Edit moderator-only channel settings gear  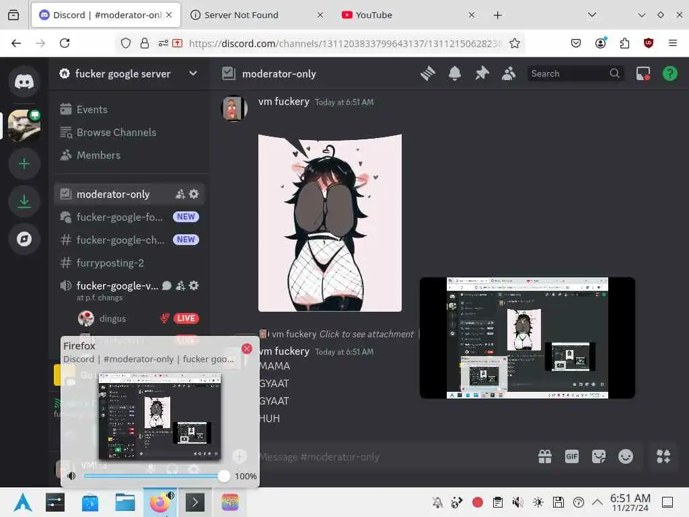point(194,194)
